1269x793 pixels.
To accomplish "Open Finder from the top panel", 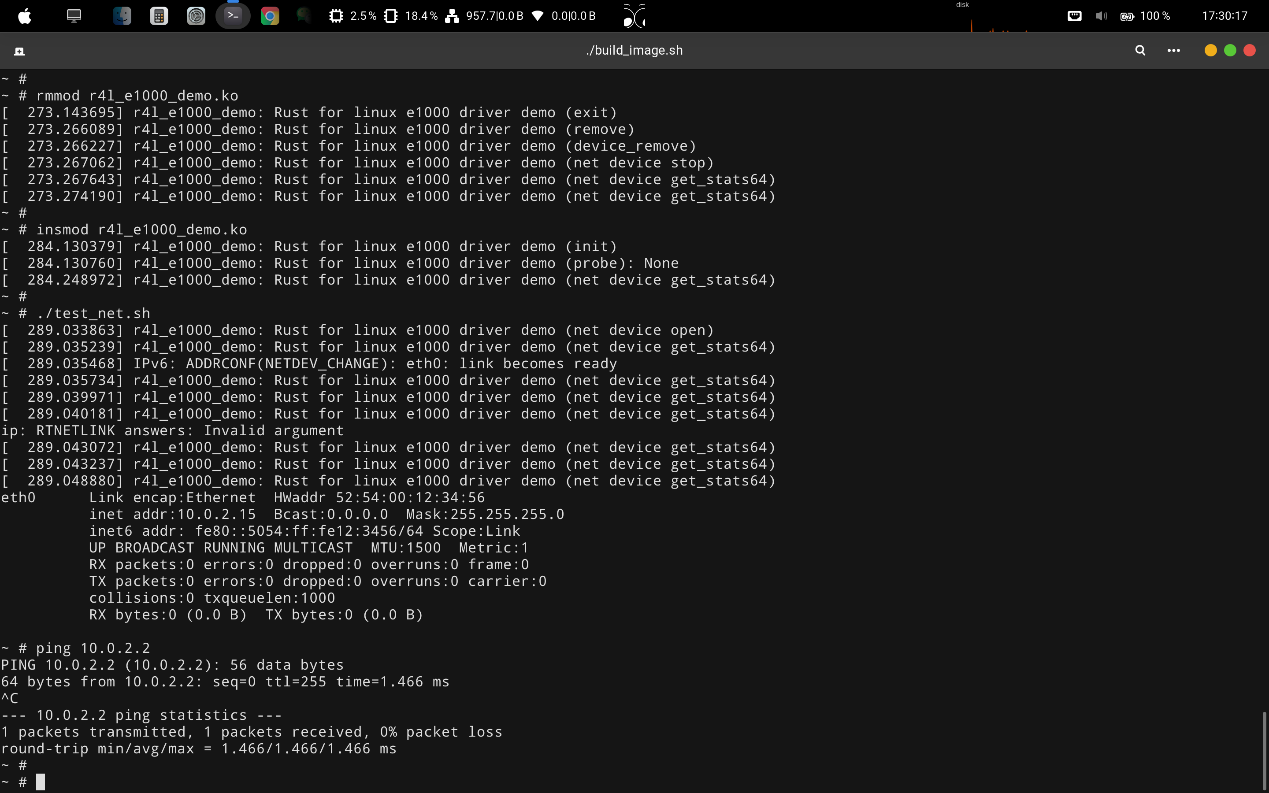I will pos(122,16).
